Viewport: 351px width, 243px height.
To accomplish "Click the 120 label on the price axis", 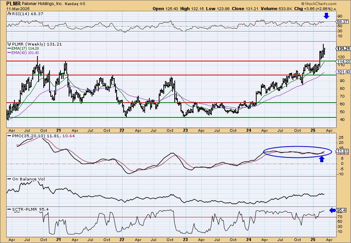I will pos(340,57).
